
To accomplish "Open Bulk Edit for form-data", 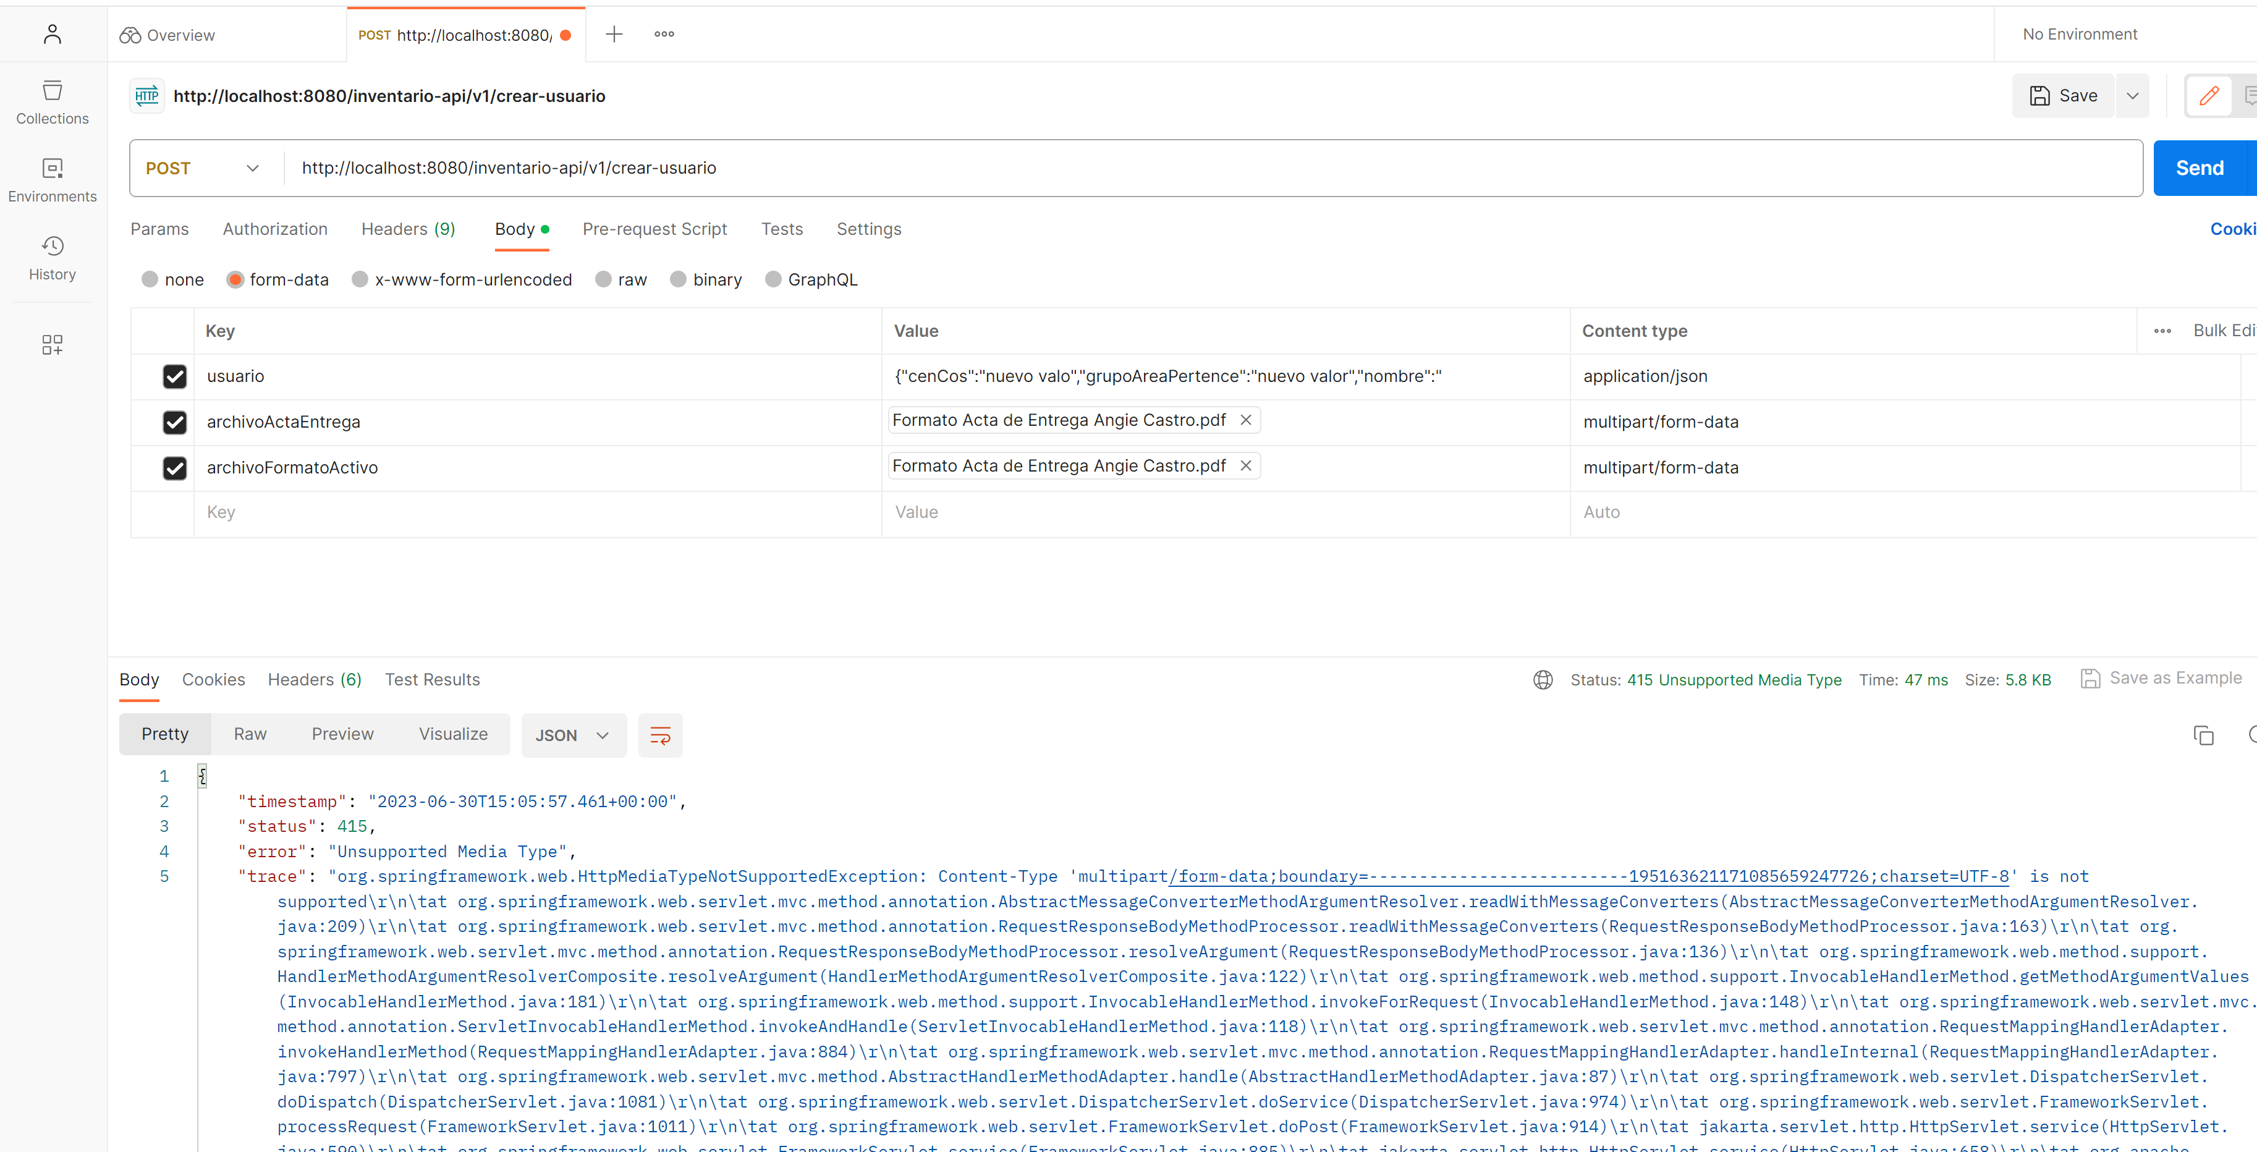I will pos(2224,330).
